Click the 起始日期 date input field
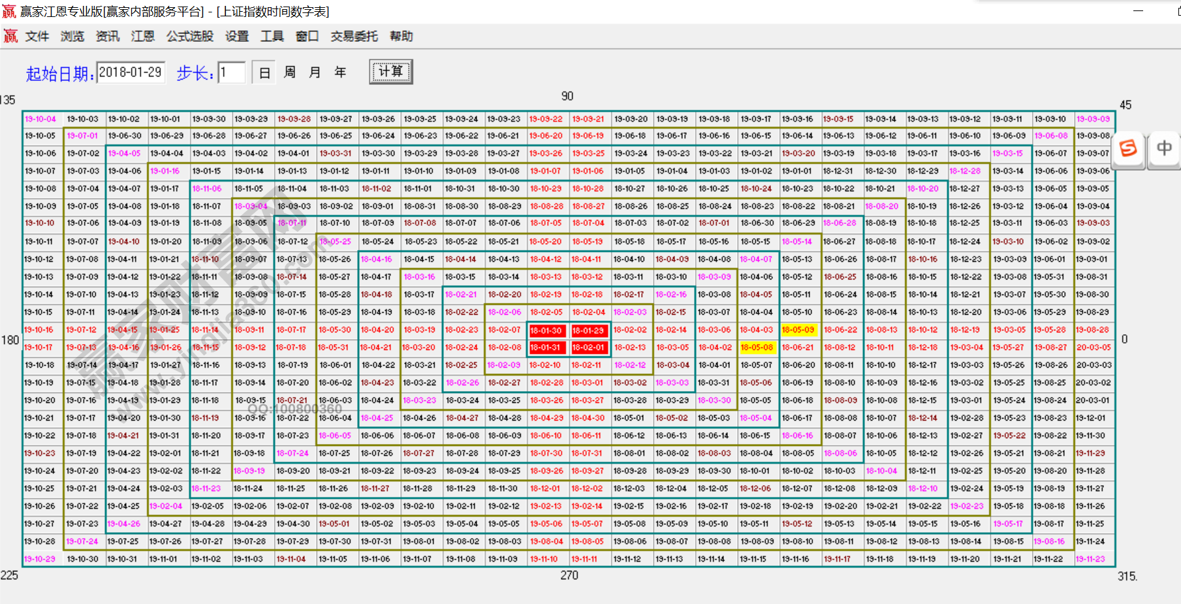1181x604 pixels. pyautogui.click(x=131, y=72)
